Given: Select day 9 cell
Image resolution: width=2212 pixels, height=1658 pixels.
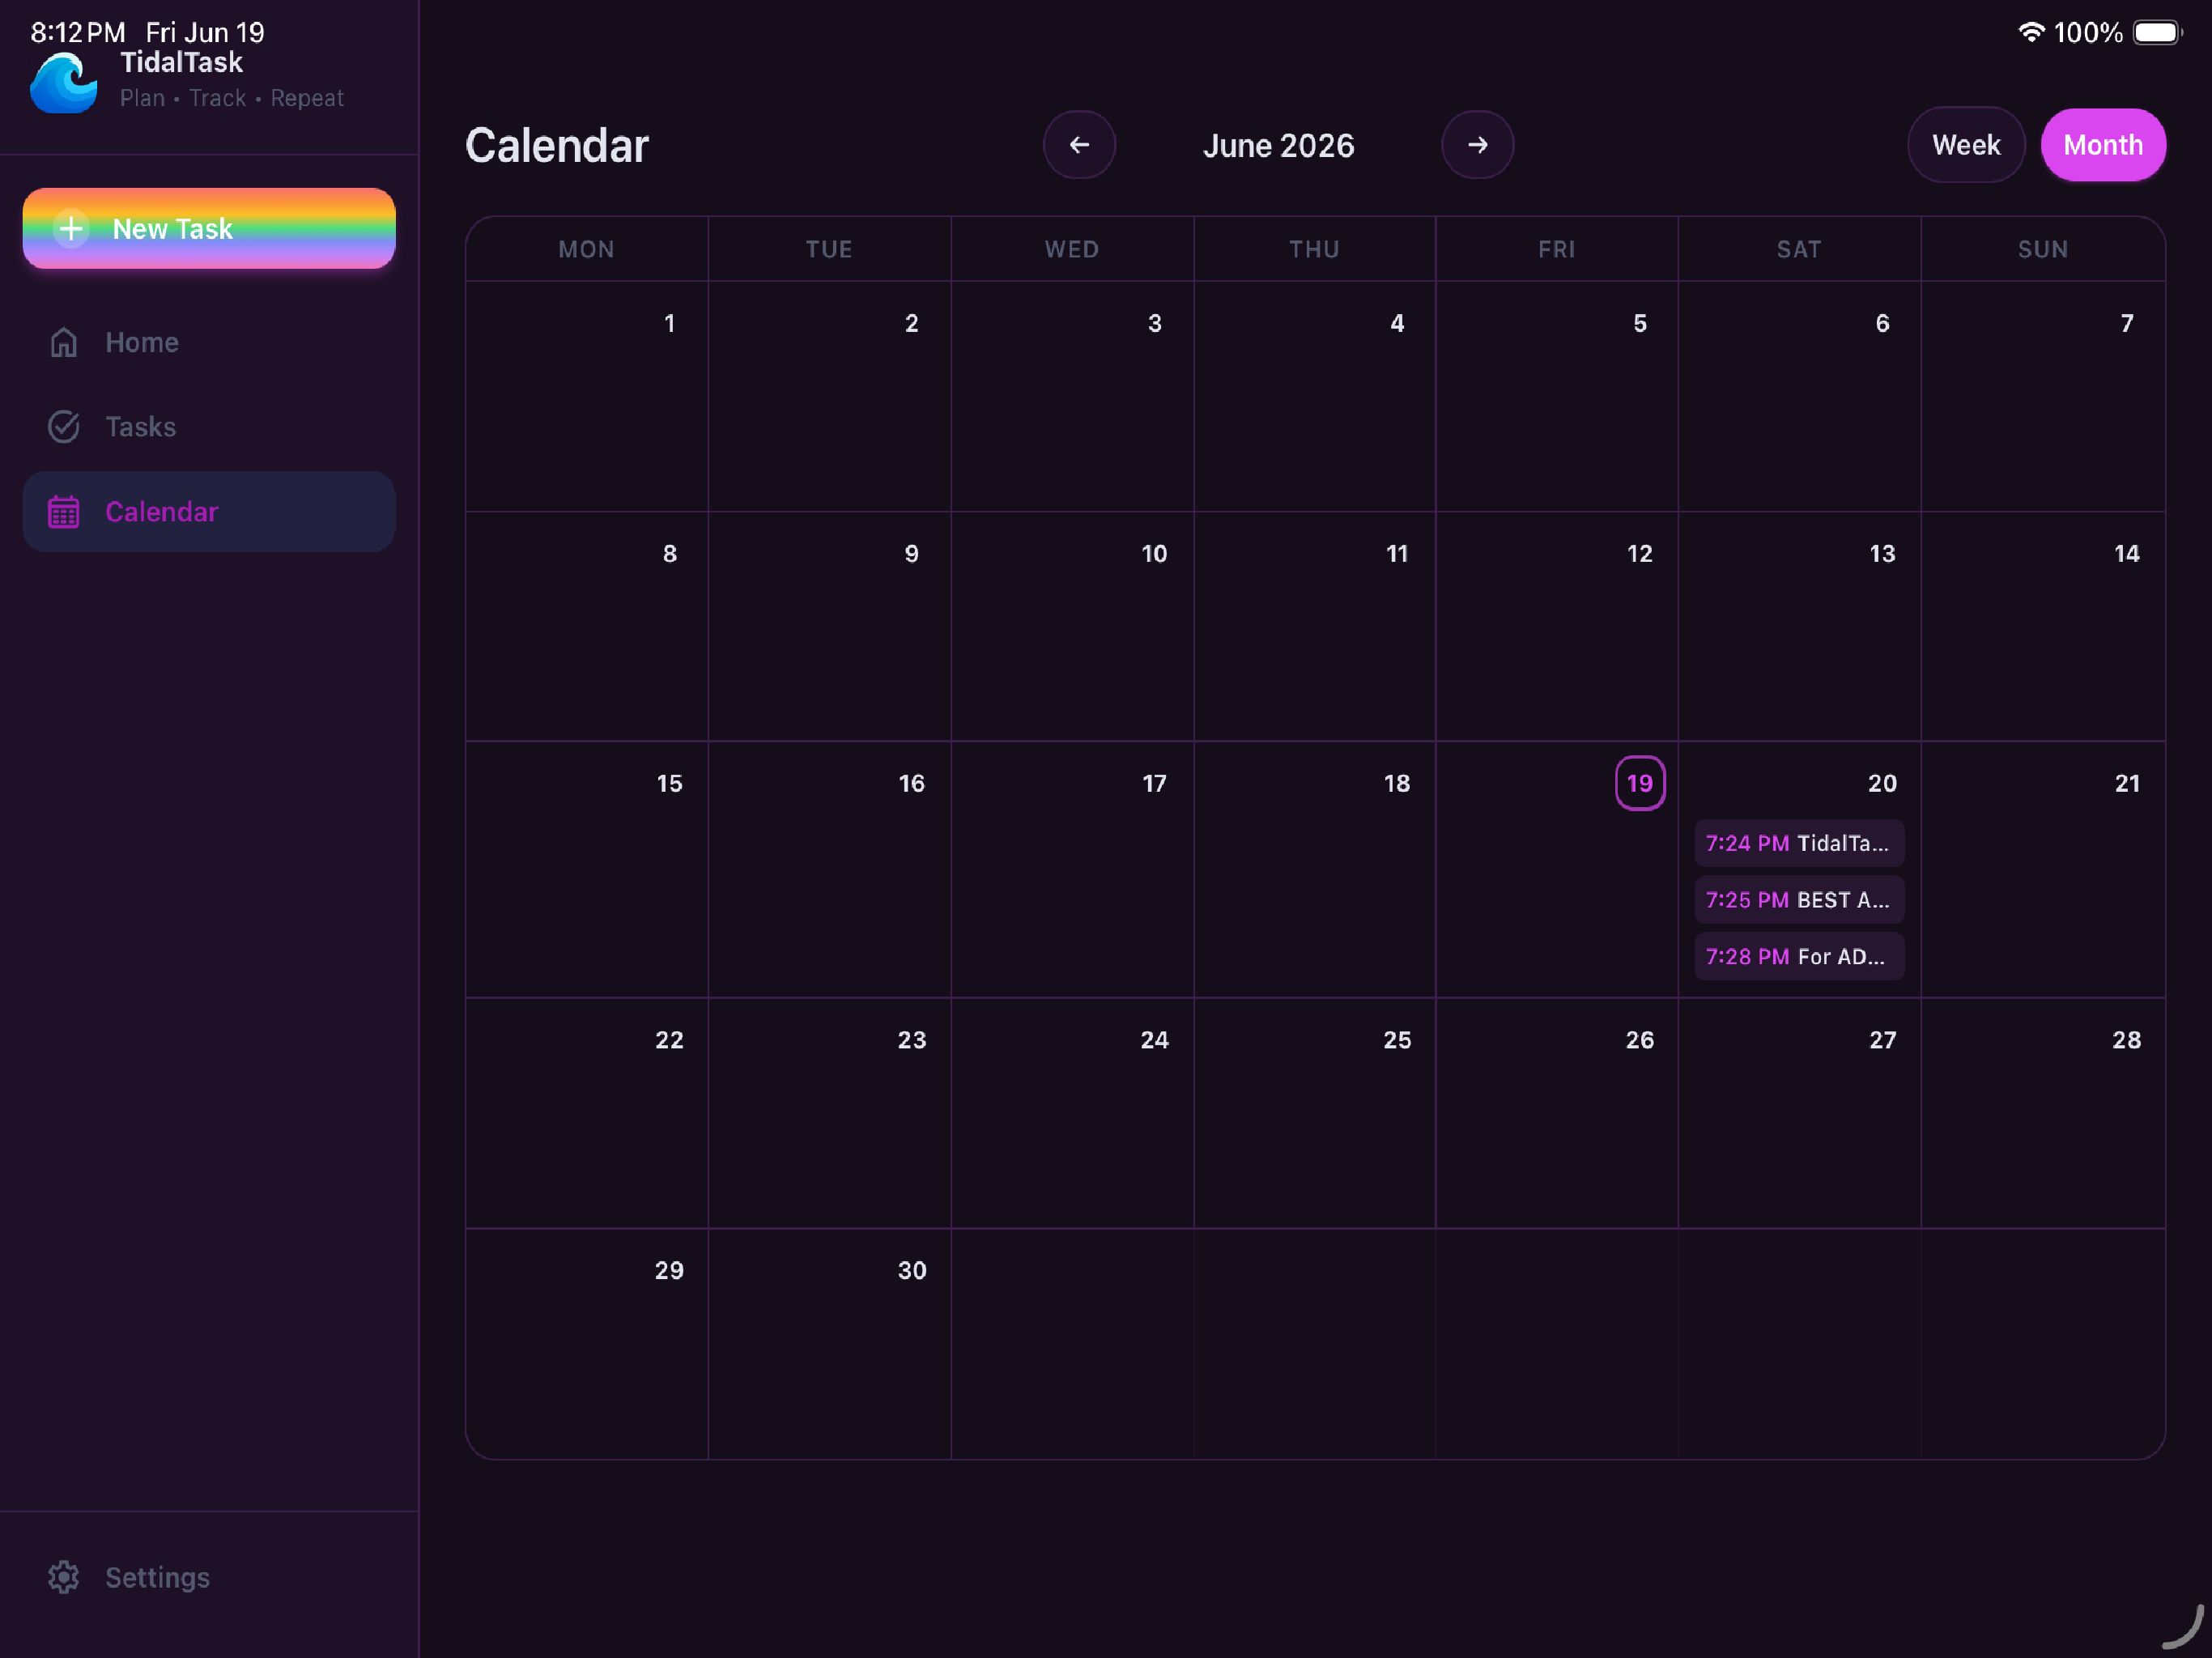Looking at the screenshot, I should (829, 626).
